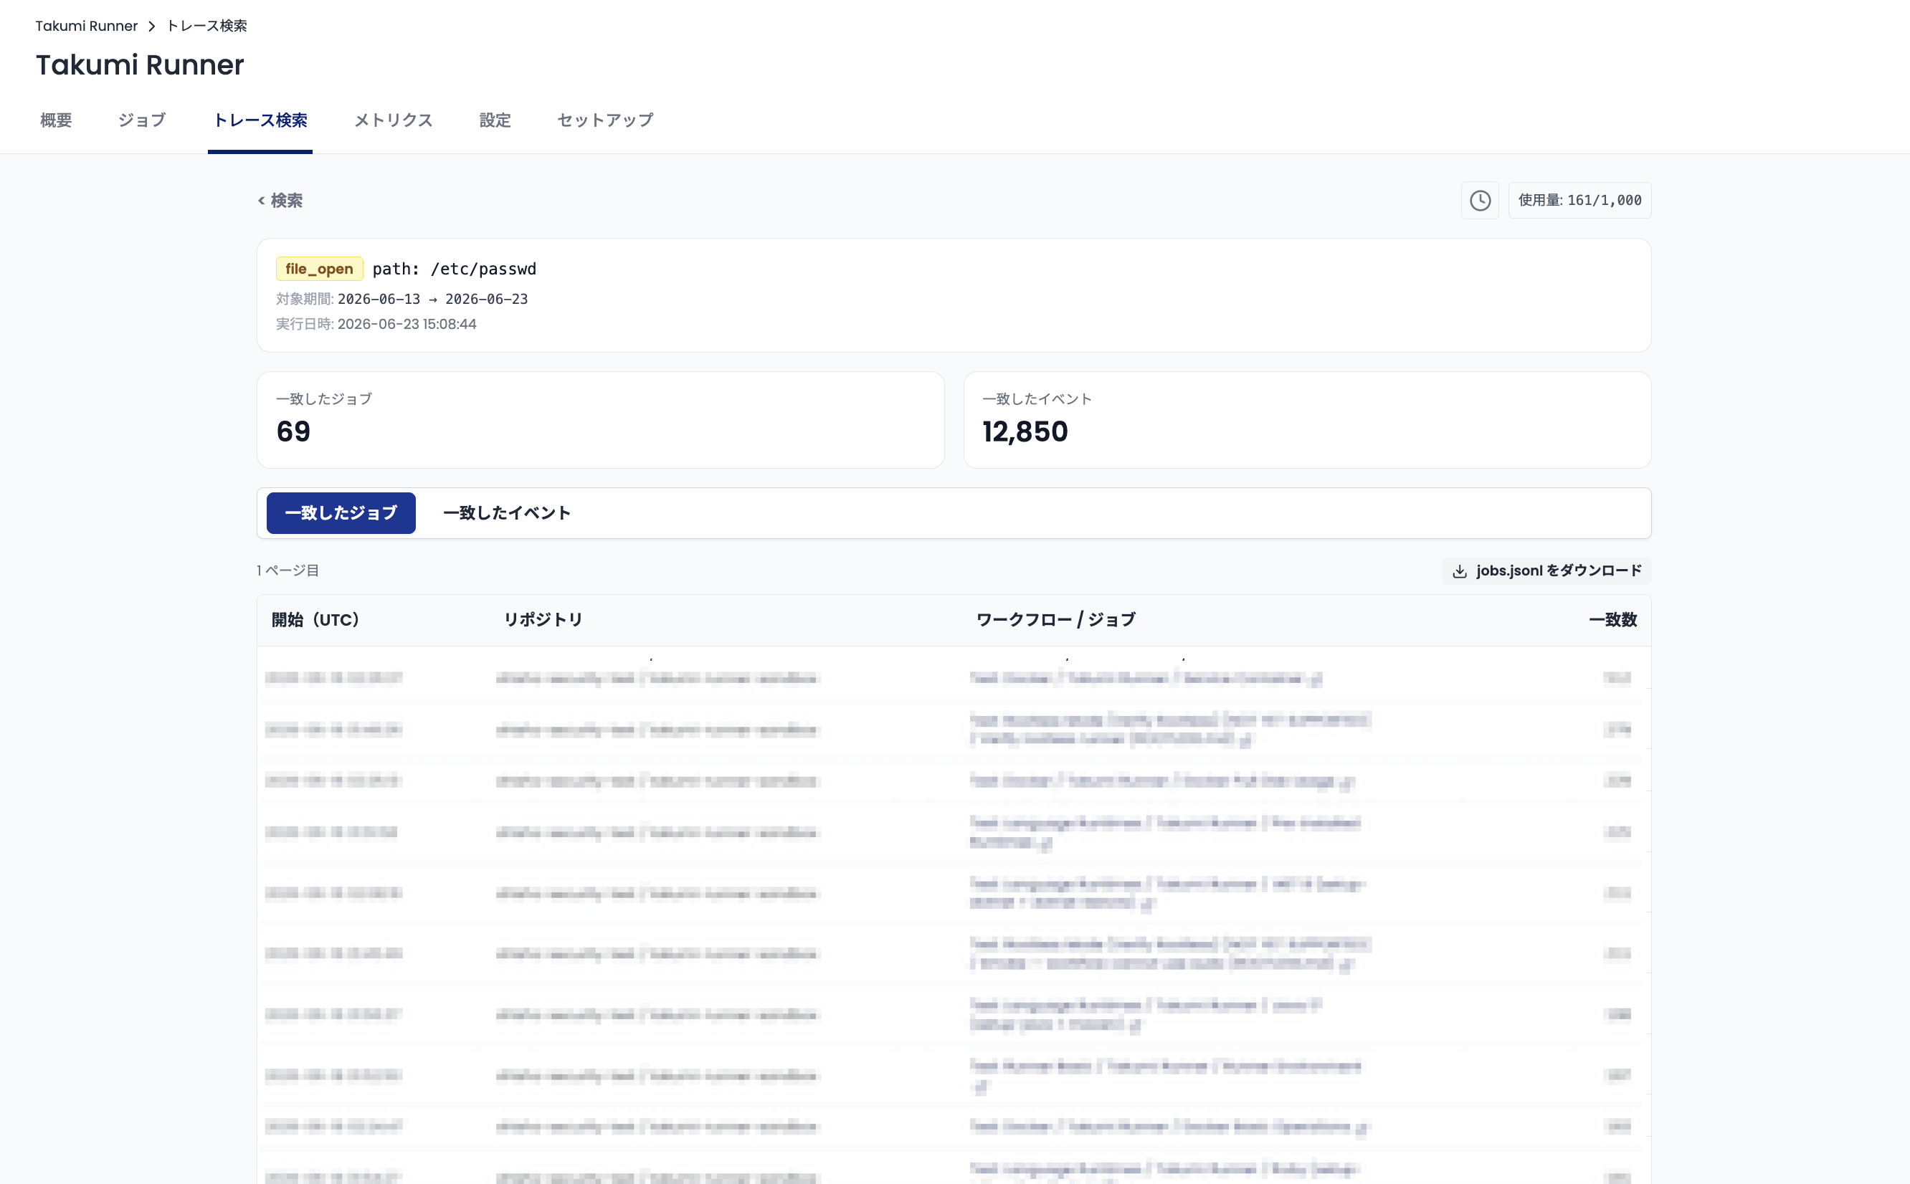The height and width of the screenshot is (1184, 1910).
Task: Click the 対象期間 2026-06-13 → 2026-06-23 text
Action: pos(402,299)
